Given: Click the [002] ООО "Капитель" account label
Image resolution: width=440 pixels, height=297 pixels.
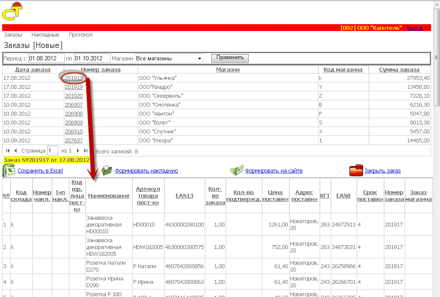Looking at the screenshot, I should pyautogui.click(x=371, y=28).
